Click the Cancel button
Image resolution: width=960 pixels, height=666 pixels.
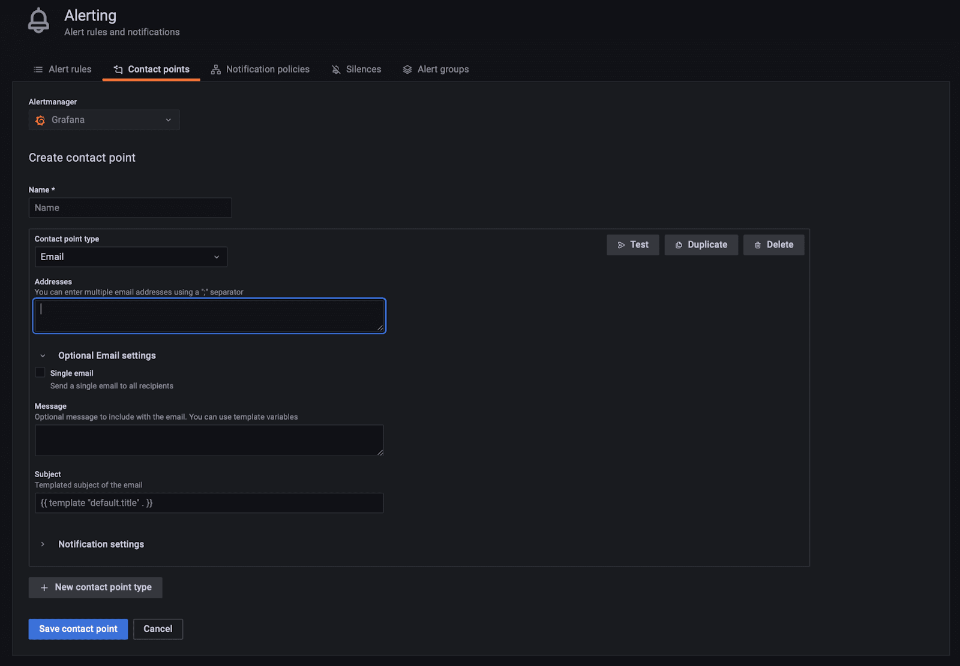[x=158, y=629]
